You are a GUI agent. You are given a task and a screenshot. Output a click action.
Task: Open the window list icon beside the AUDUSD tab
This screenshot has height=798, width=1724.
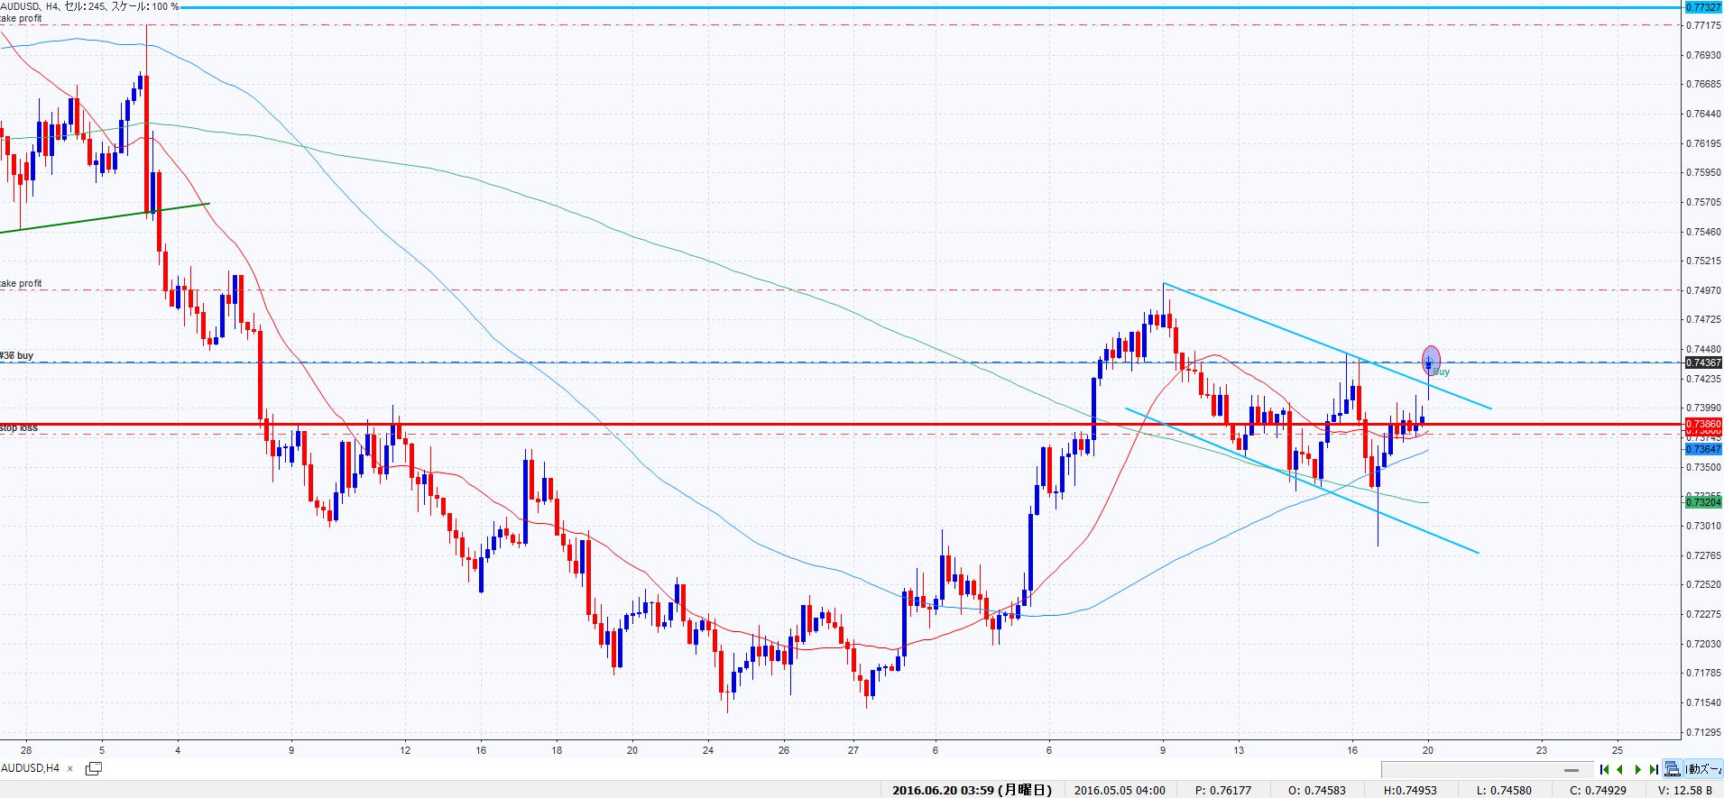pos(94,768)
